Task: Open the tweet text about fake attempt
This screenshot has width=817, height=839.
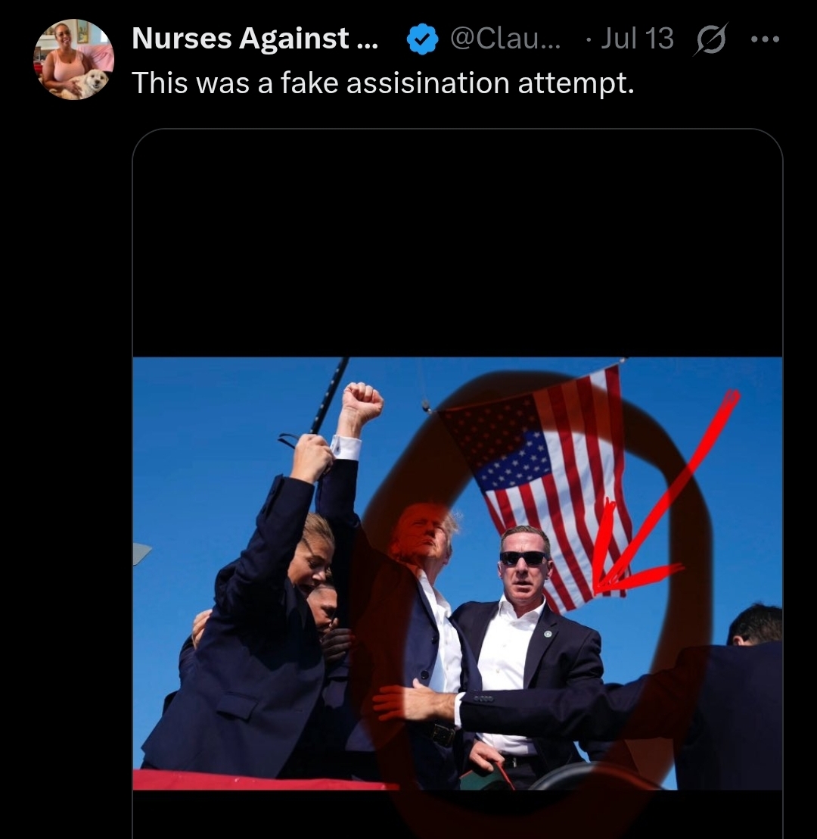Action: point(383,83)
